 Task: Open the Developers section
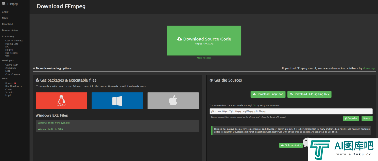(8, 61)
